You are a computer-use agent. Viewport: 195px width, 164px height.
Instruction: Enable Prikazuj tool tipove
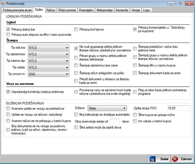tap(76, 29)
